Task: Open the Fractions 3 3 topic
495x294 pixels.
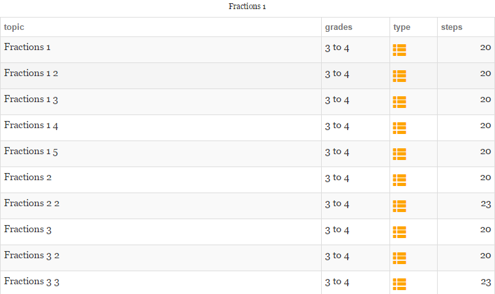Action: (x=31, y=281)
